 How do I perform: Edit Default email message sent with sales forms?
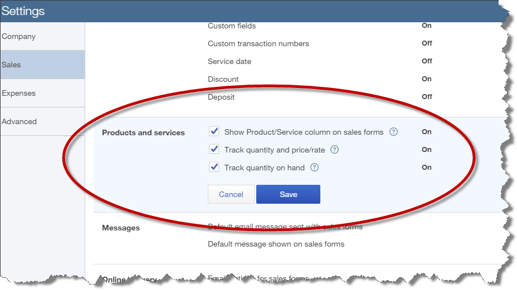coord(285,227)
